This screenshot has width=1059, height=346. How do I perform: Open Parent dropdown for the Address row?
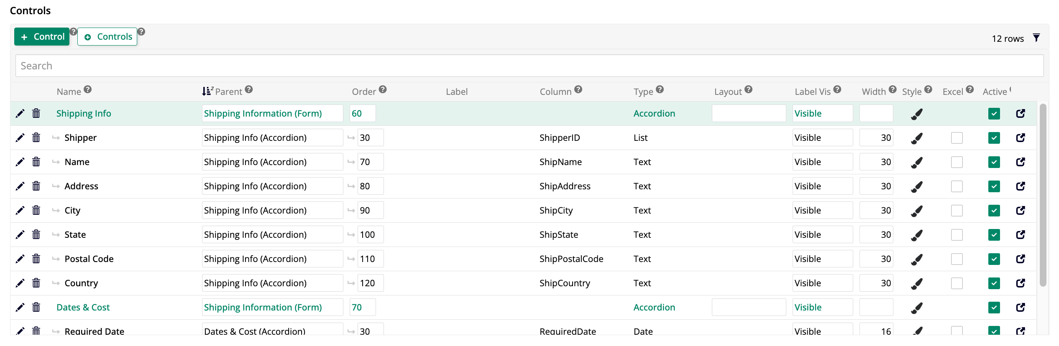coord(272,186)
